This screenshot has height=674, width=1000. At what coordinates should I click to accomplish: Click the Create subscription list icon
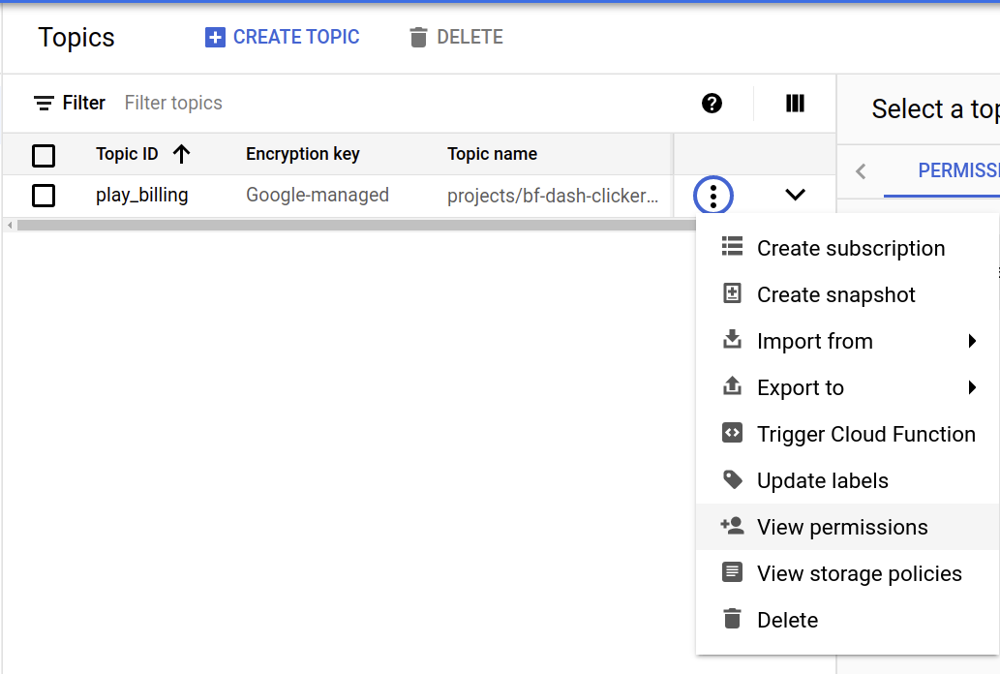(732, 247)
